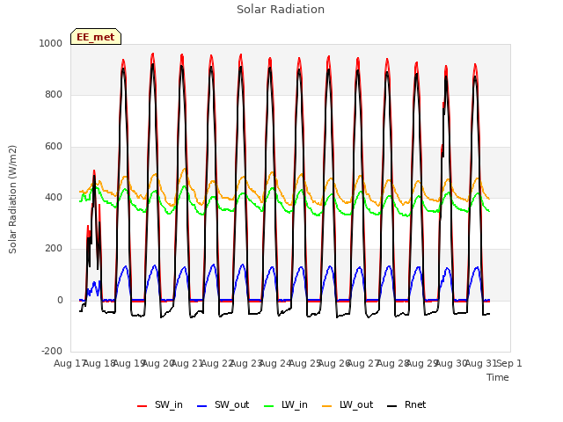Screen dimensions: 563x422
Task: Click the -200 y-axis tick label
Action: (x=52, y=351)
